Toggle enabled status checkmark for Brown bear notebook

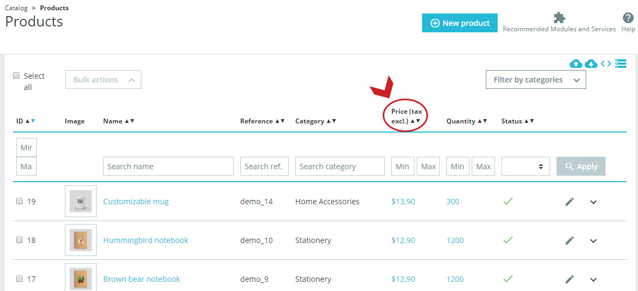[508, 279]
